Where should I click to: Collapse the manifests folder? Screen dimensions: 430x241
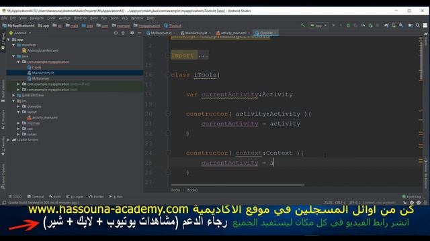click(13, 45)
